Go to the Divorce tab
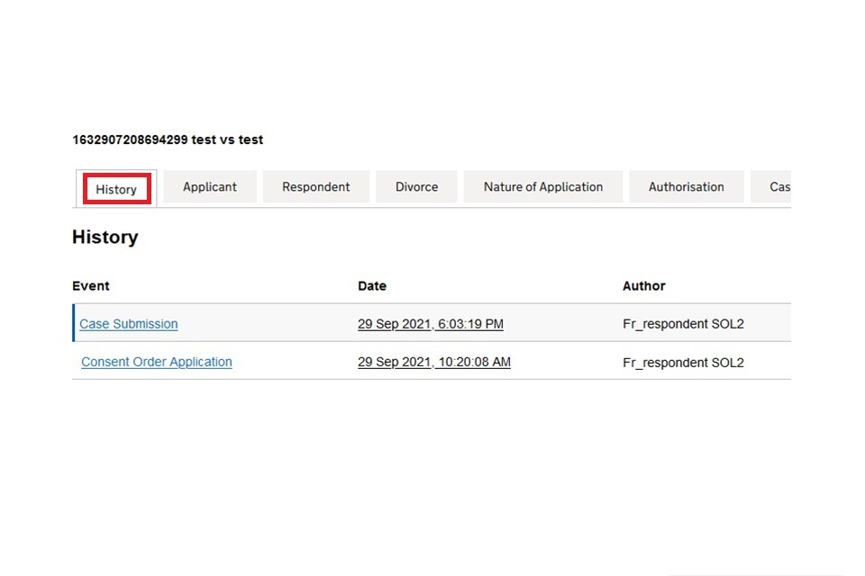Screen dimensions: 865x576 [416, 187]
